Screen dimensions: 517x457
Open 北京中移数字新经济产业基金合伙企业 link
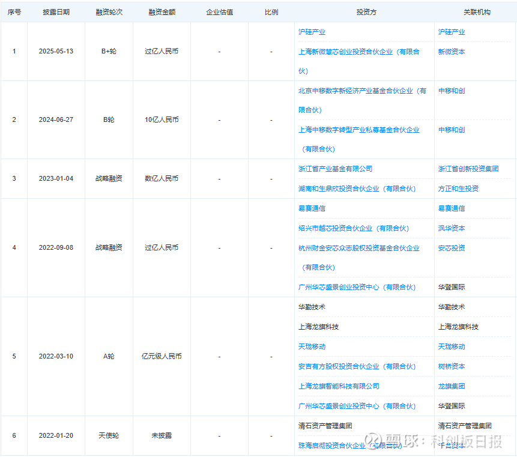click(x=362, y=100)
